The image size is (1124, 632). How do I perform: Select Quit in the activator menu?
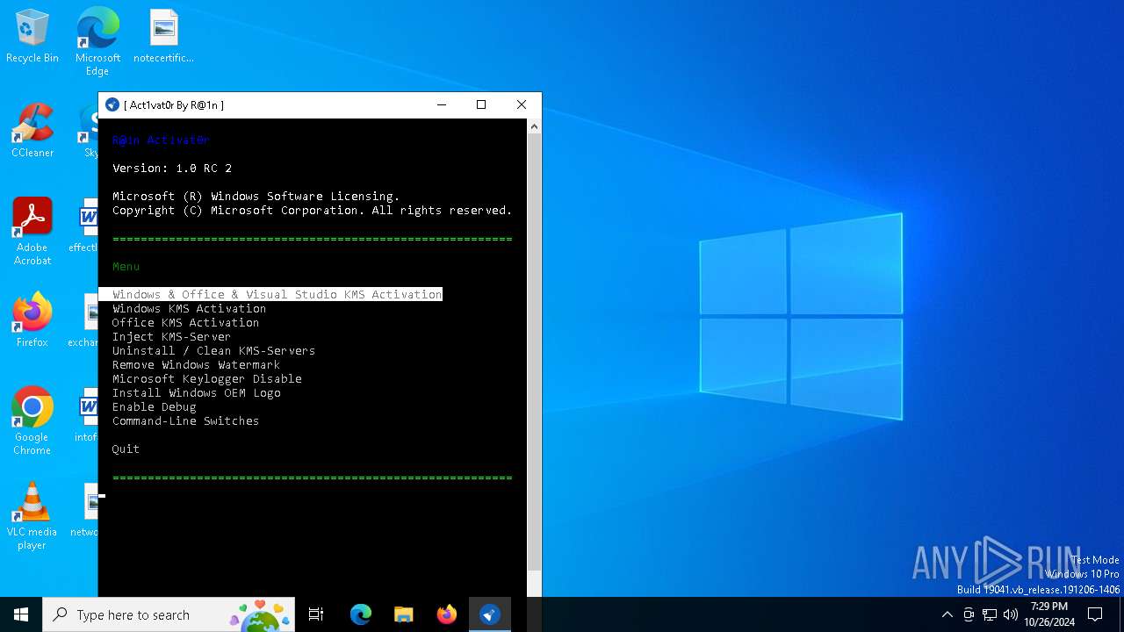pos(126,449)
